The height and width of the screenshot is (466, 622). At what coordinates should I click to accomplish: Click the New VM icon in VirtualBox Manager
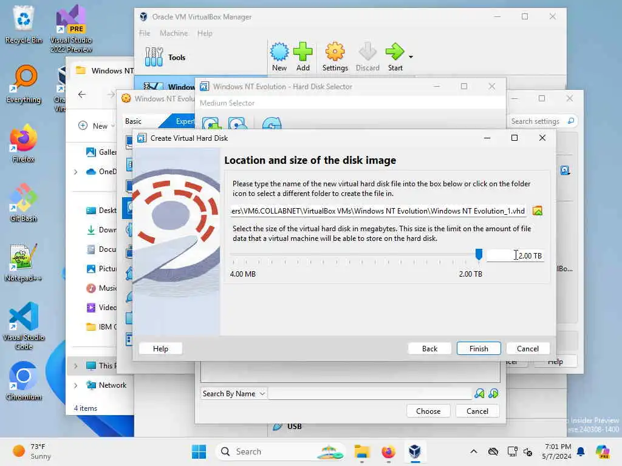click(279, 56)
